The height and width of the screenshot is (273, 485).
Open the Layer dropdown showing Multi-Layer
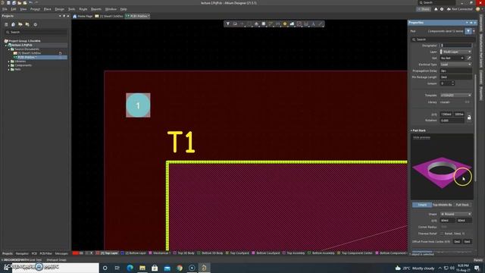click(455, 52)
